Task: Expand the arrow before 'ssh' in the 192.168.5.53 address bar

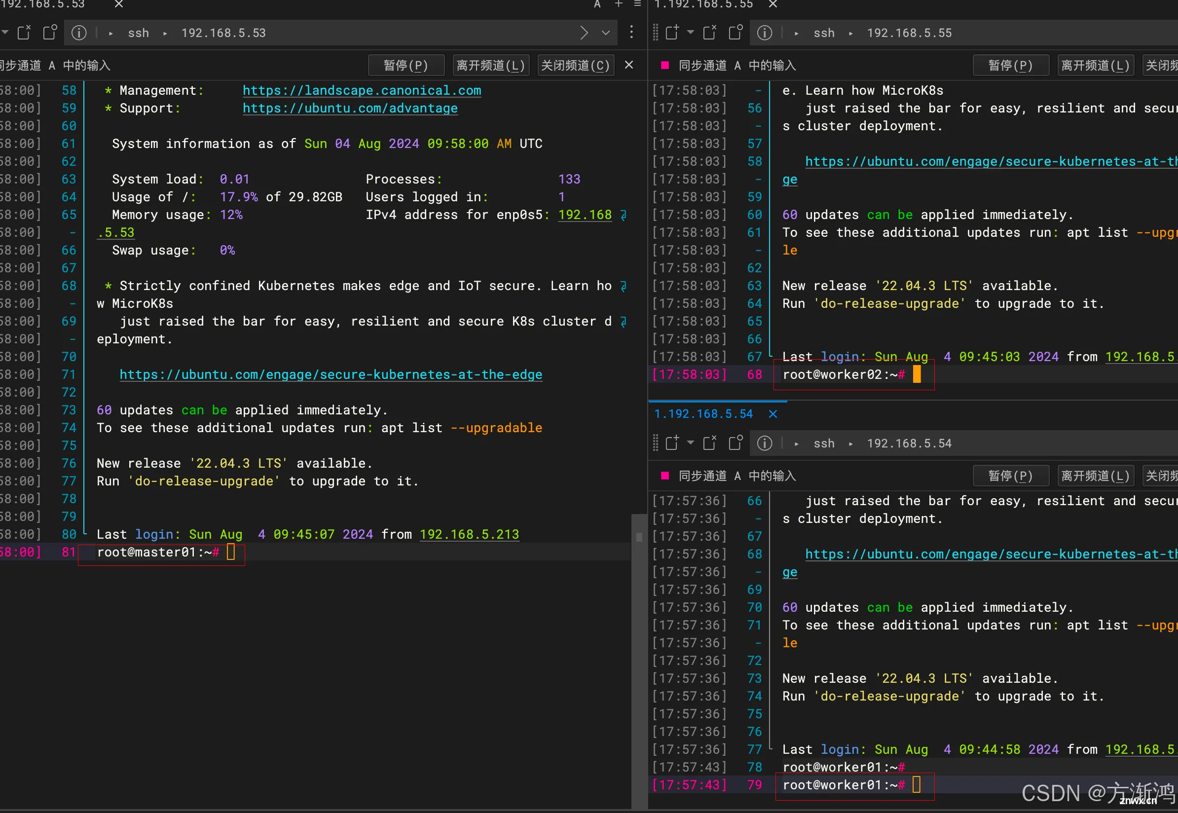Action: 110,34
